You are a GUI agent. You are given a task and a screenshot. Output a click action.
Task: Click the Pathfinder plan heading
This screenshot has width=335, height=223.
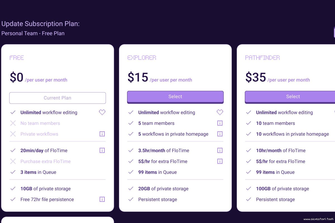tap(262, 58)
